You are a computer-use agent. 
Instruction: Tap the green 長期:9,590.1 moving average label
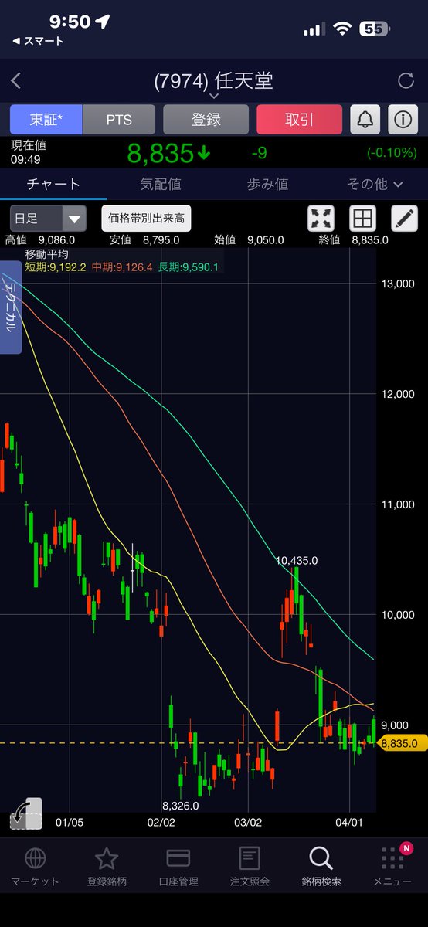coord(189,267)
